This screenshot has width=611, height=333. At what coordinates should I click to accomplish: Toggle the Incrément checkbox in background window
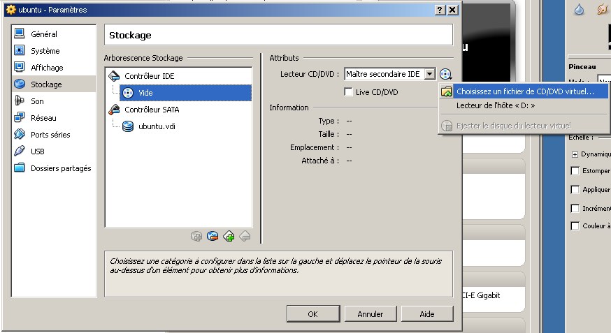[575, 208]
